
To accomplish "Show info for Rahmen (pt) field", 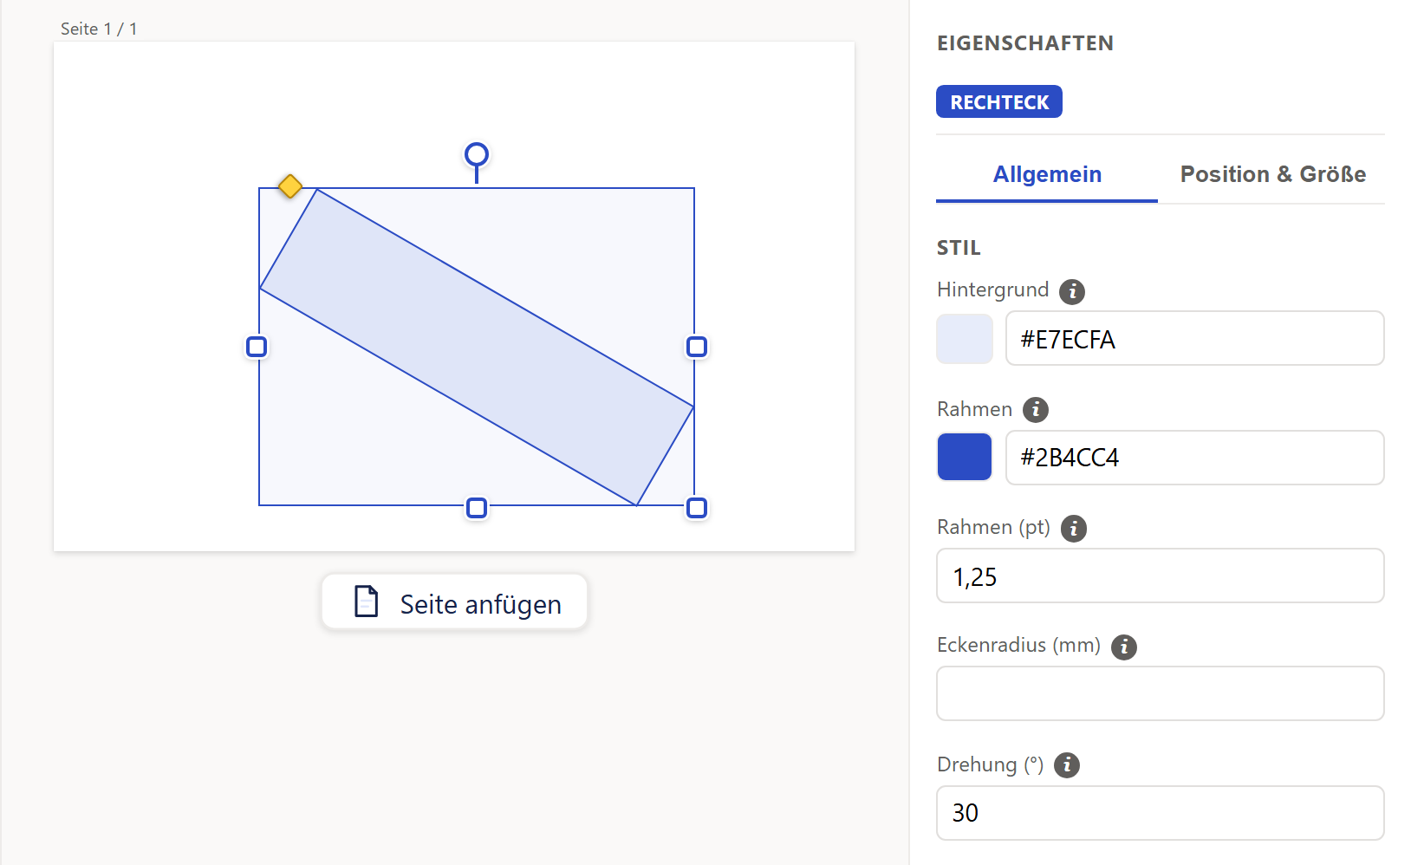I will pyautogui.click(x=1074, y=528).
